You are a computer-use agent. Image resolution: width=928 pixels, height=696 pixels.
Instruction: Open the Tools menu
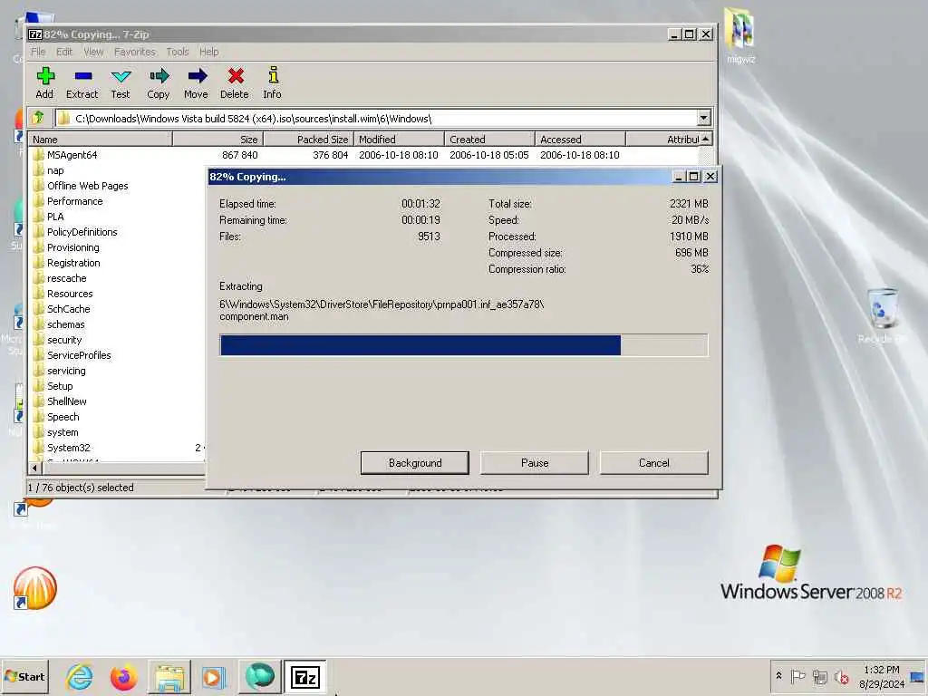click(x=177, y=52)
